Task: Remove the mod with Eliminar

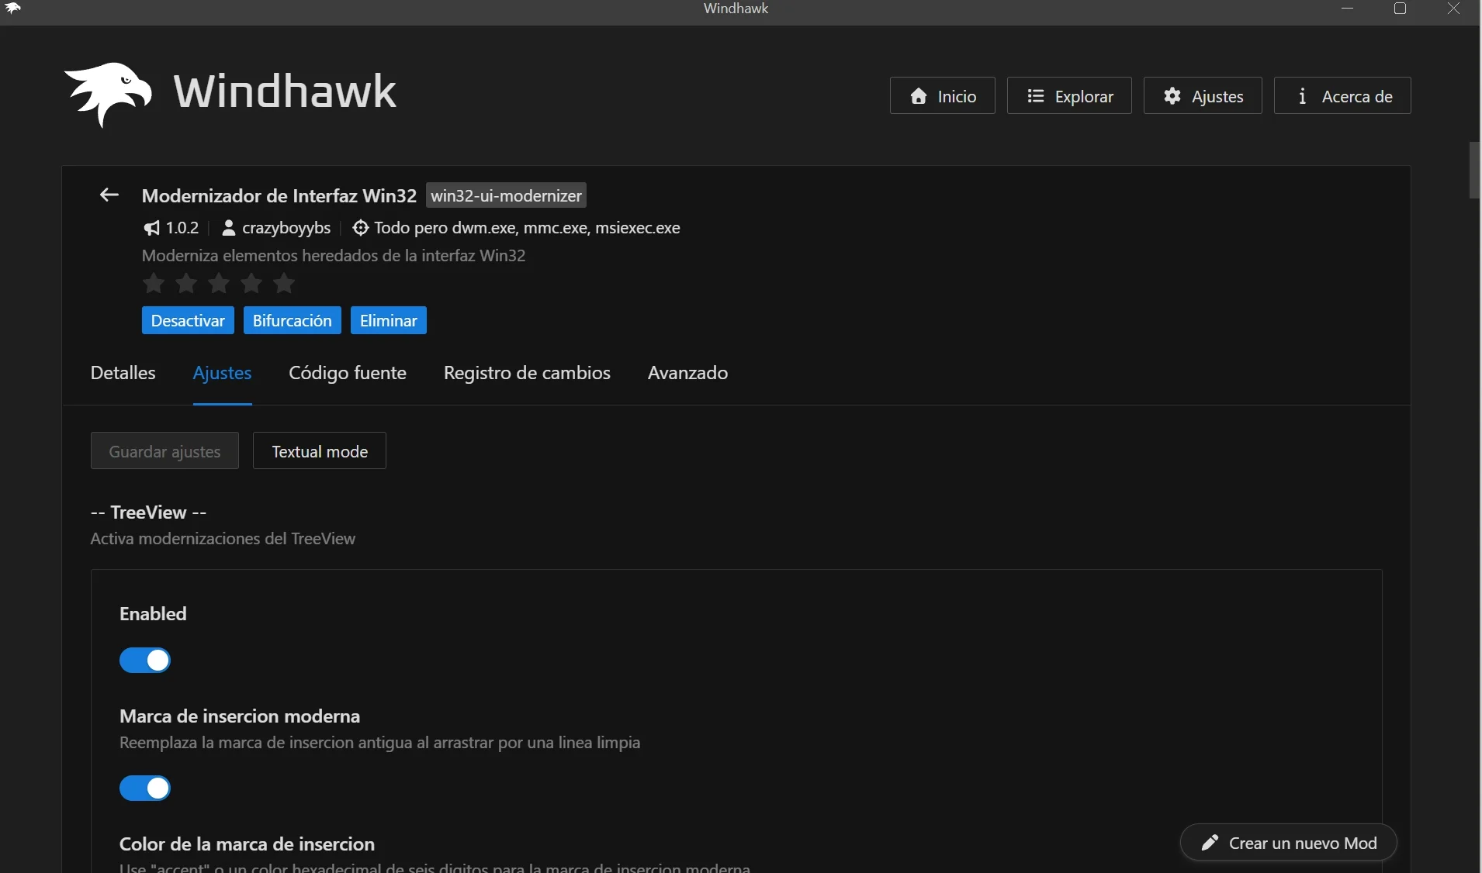Action: click(389, 320)
